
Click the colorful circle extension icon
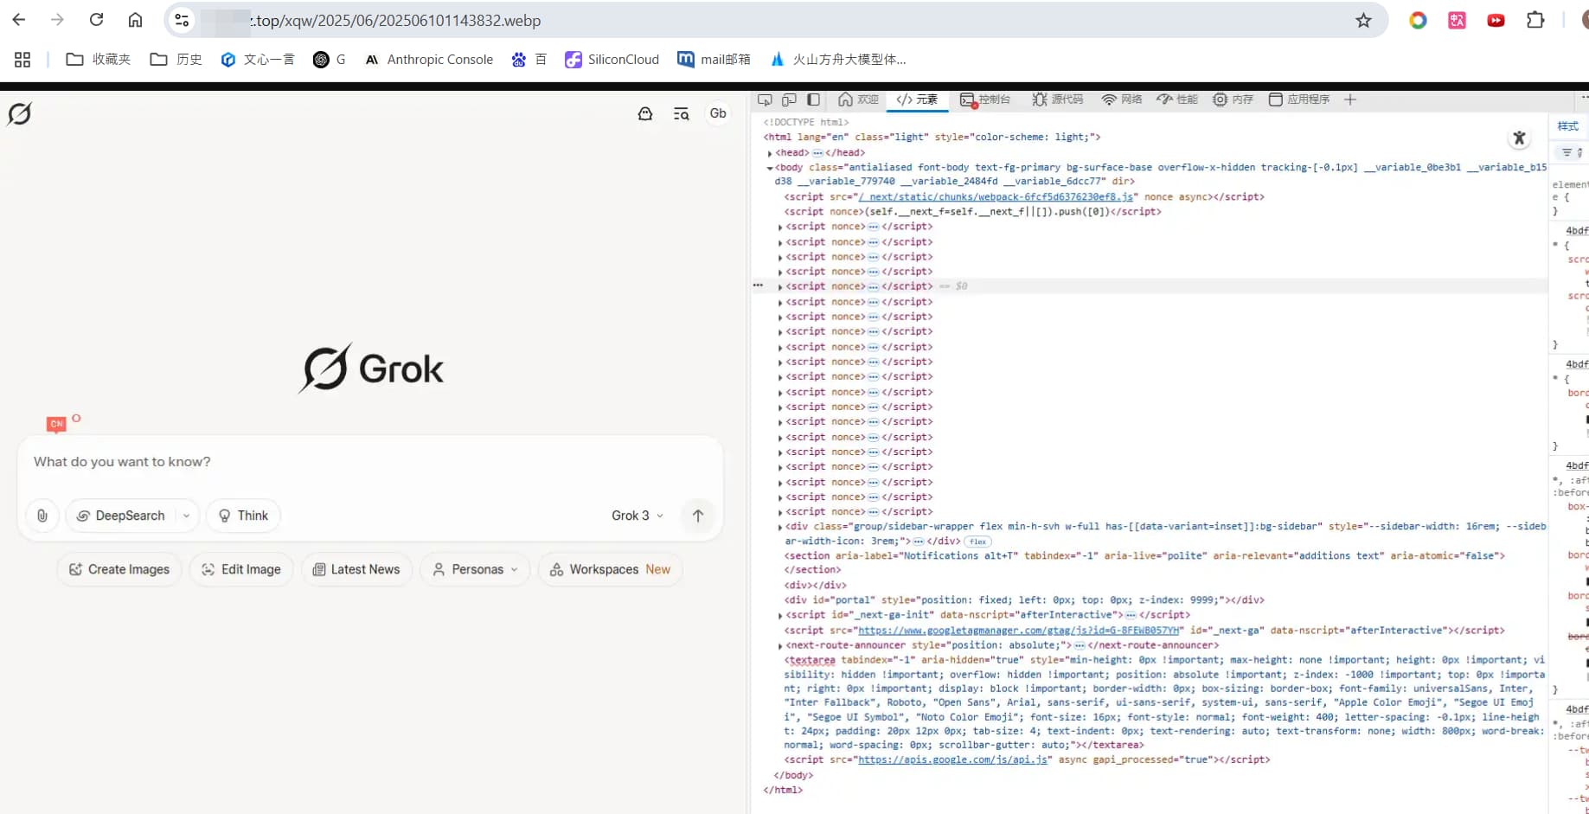tap(1418, 20)
